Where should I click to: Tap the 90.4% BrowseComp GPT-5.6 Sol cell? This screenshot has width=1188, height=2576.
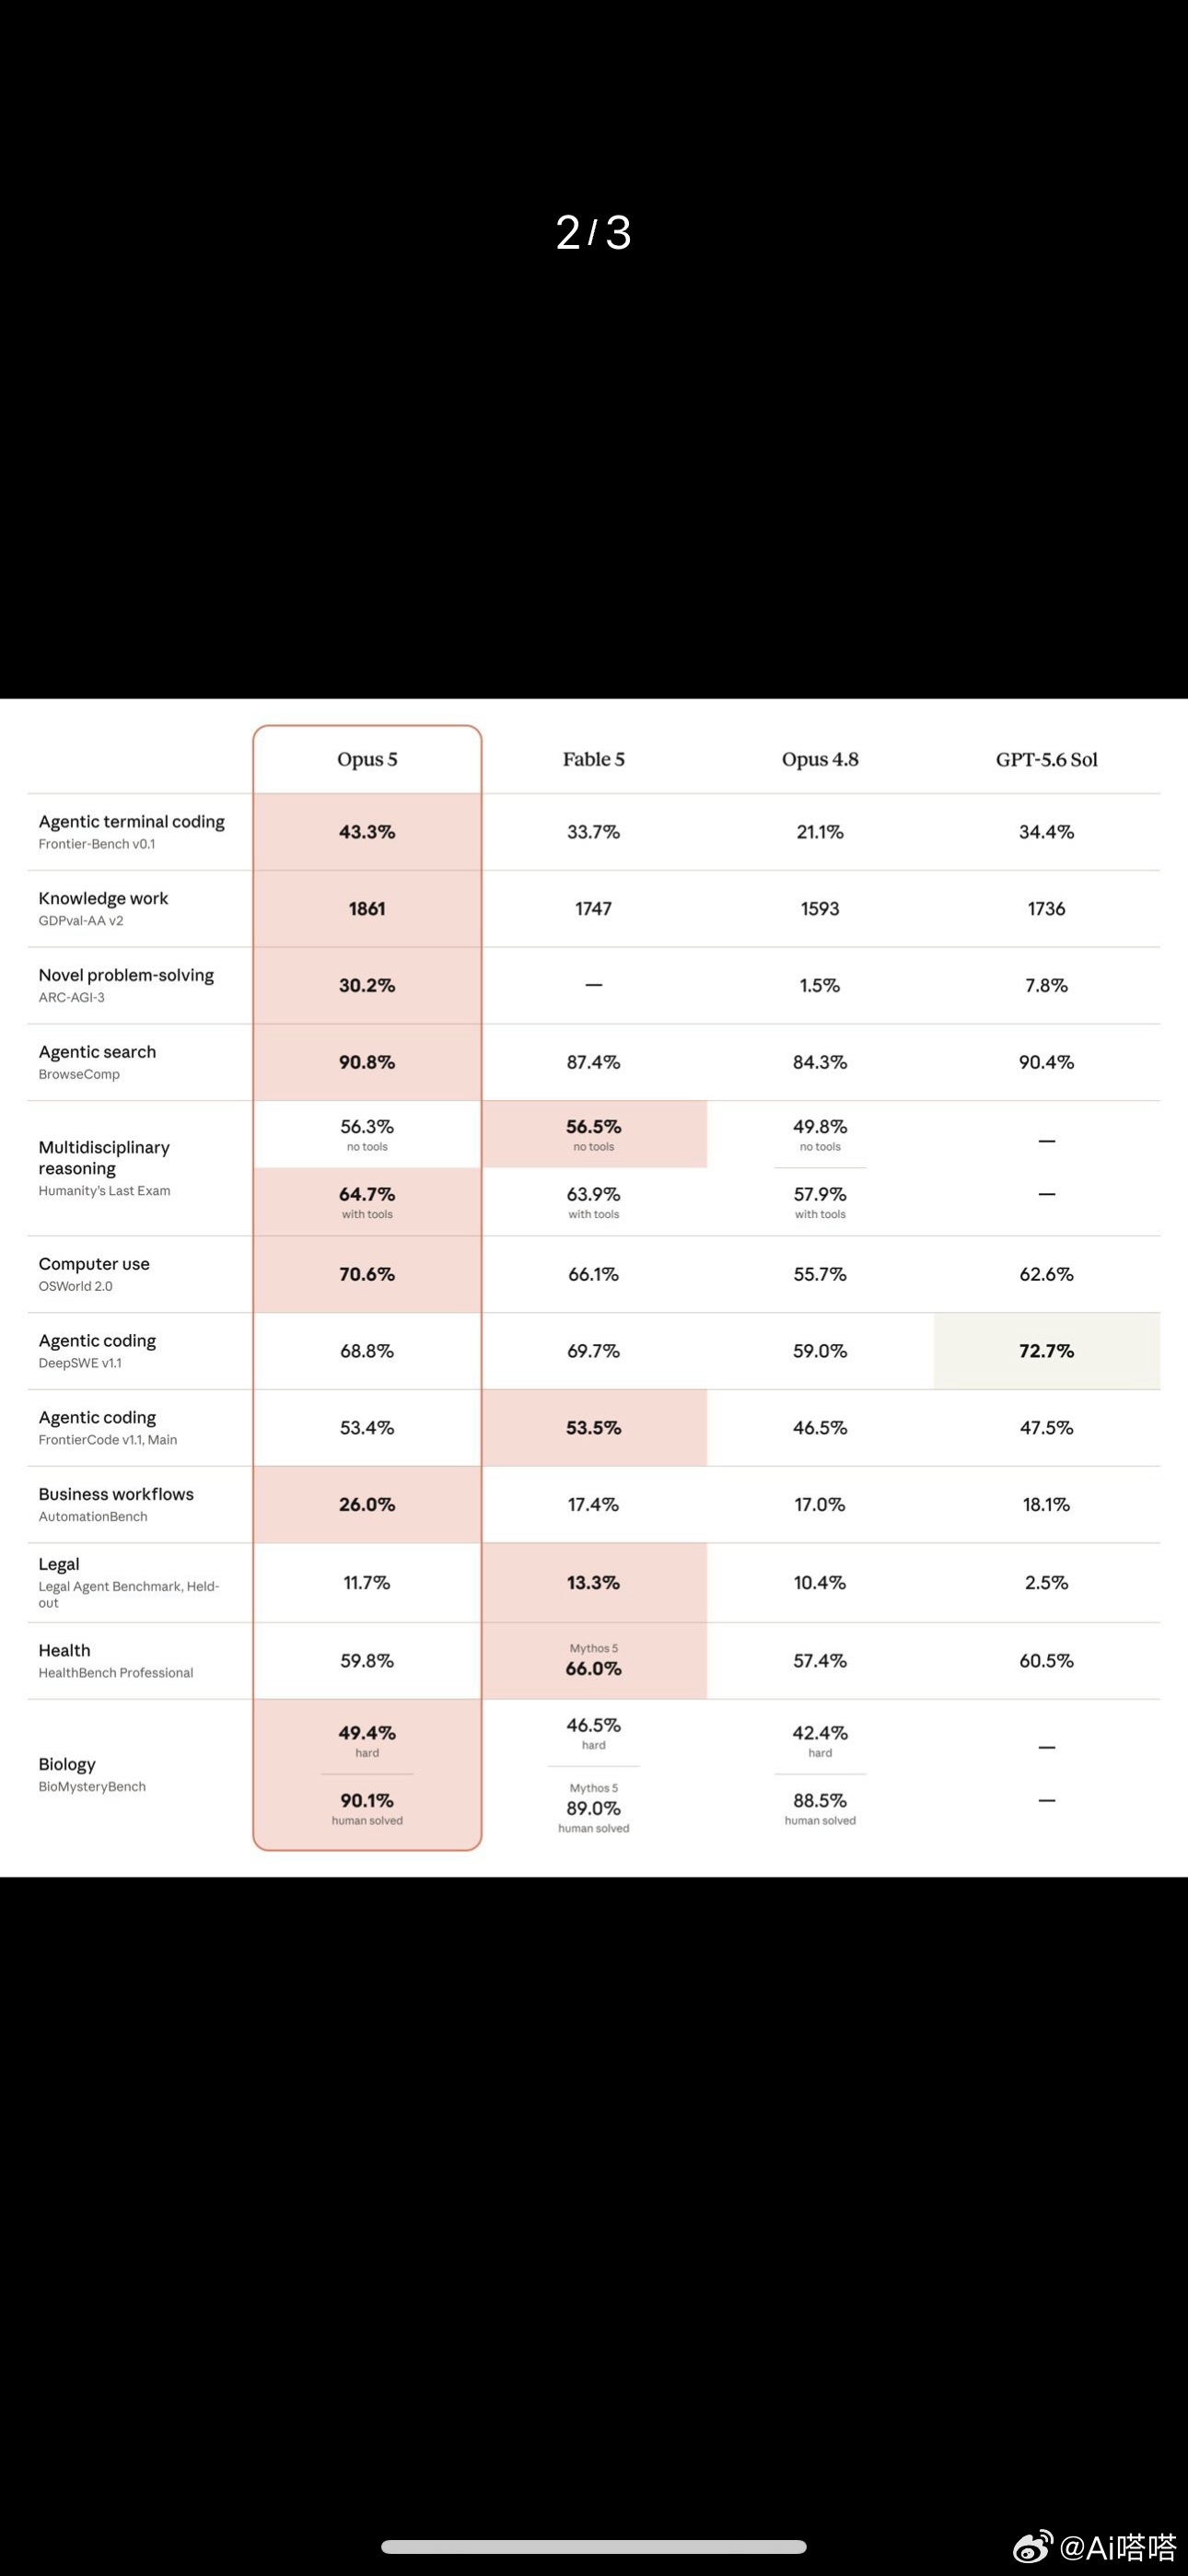[x=1047, y=1062]
